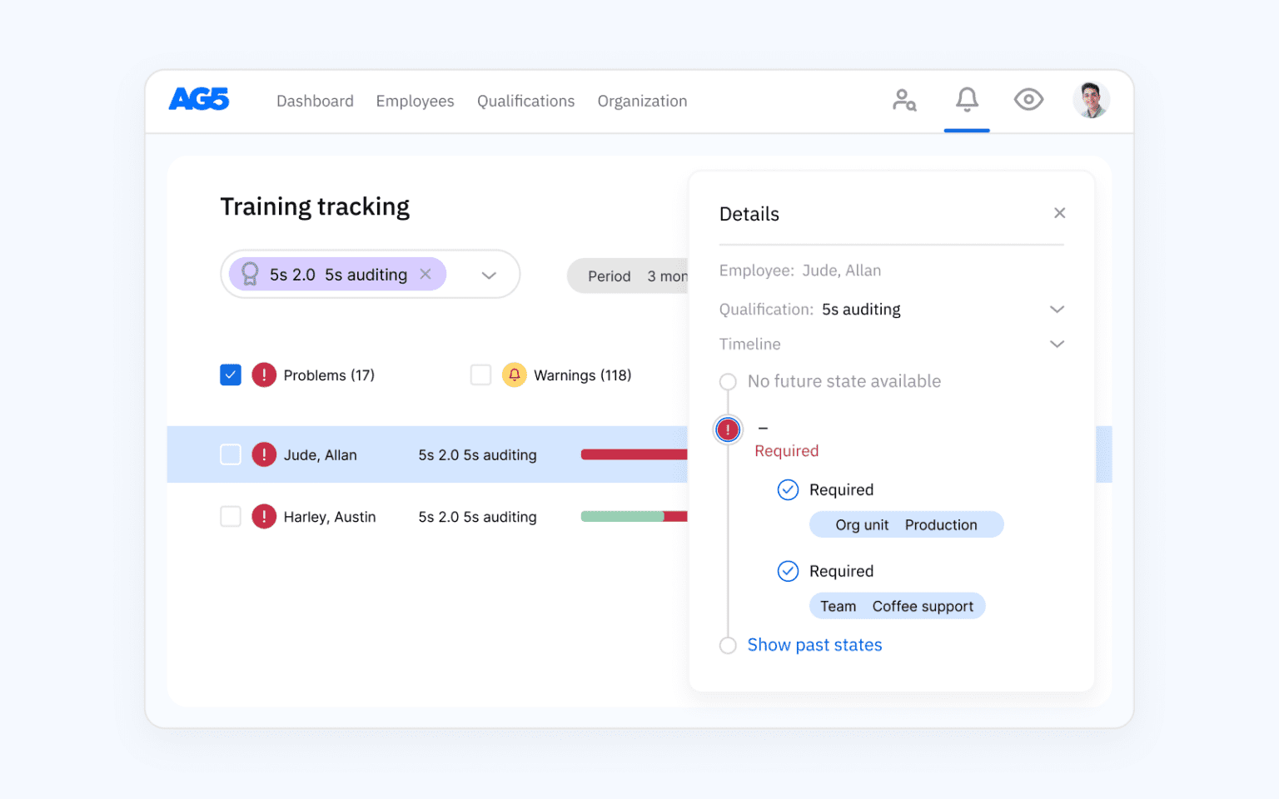Click Show past states link
Screen dimensions: 1279x799
814,645
